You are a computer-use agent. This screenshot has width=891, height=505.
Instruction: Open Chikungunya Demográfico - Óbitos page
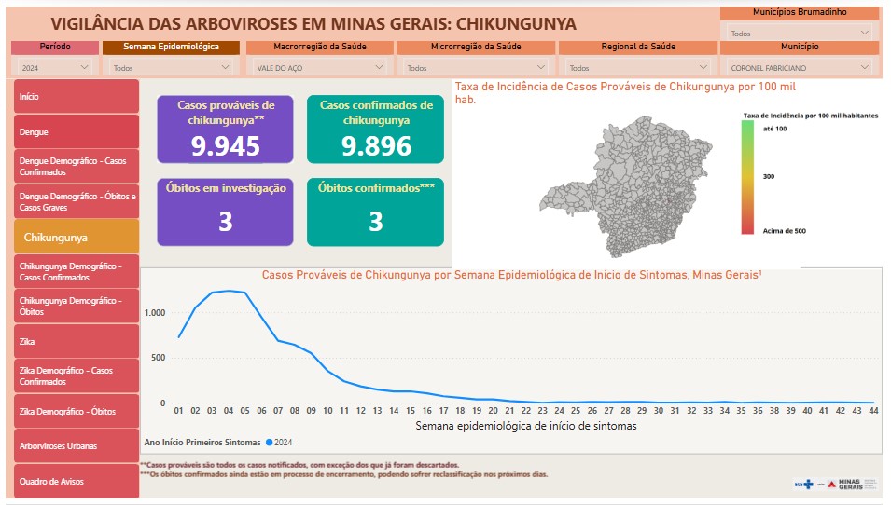click(x=77, y=307)
